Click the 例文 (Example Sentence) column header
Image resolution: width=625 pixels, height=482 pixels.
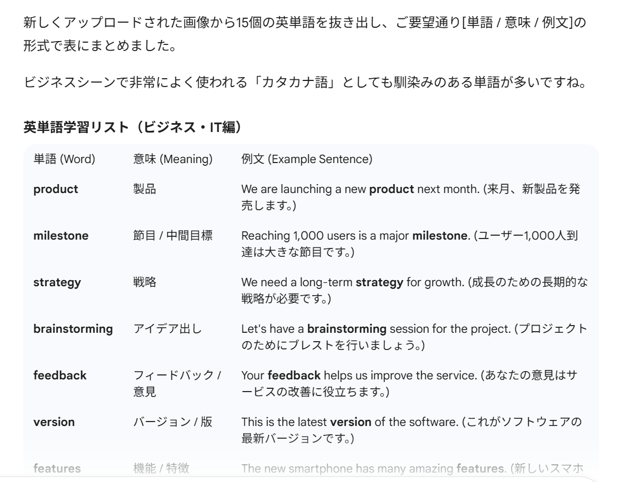coord(306,159)
